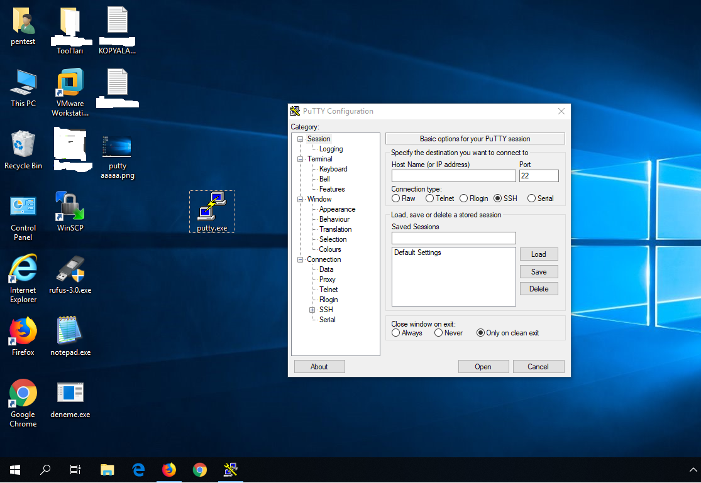
Task: Open File Explorer from the taskbar
Action: coord(108,470)
